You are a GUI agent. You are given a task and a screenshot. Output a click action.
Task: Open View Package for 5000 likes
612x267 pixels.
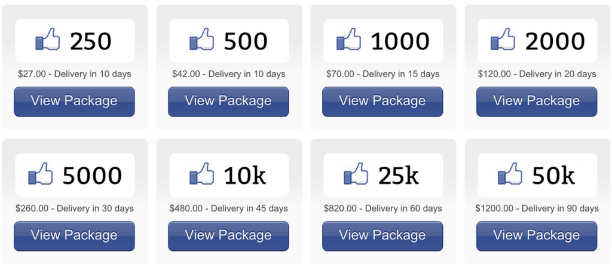point(74,236)
